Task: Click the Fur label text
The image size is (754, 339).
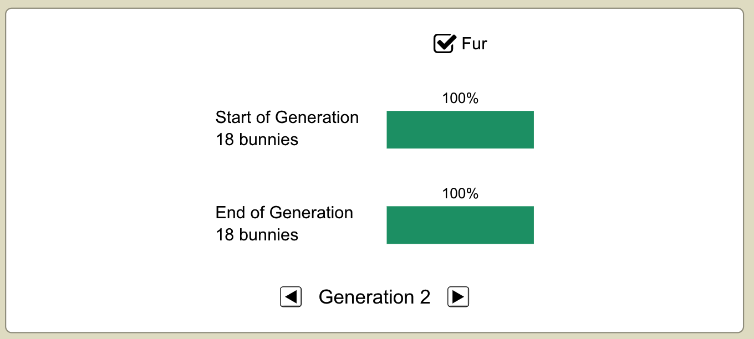Action: (x=474, y=43)
